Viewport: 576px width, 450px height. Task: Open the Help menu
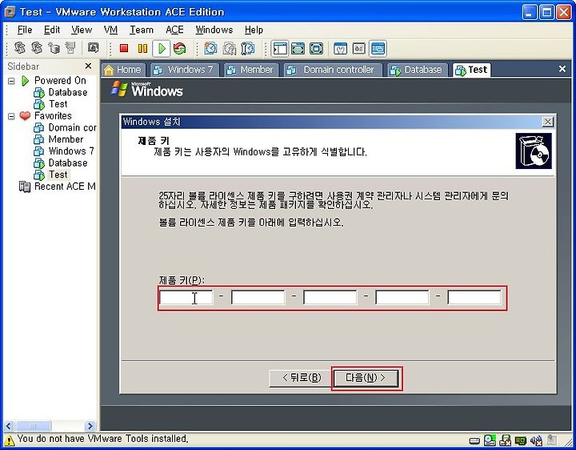pyautogui.click(x=254, y=30)
